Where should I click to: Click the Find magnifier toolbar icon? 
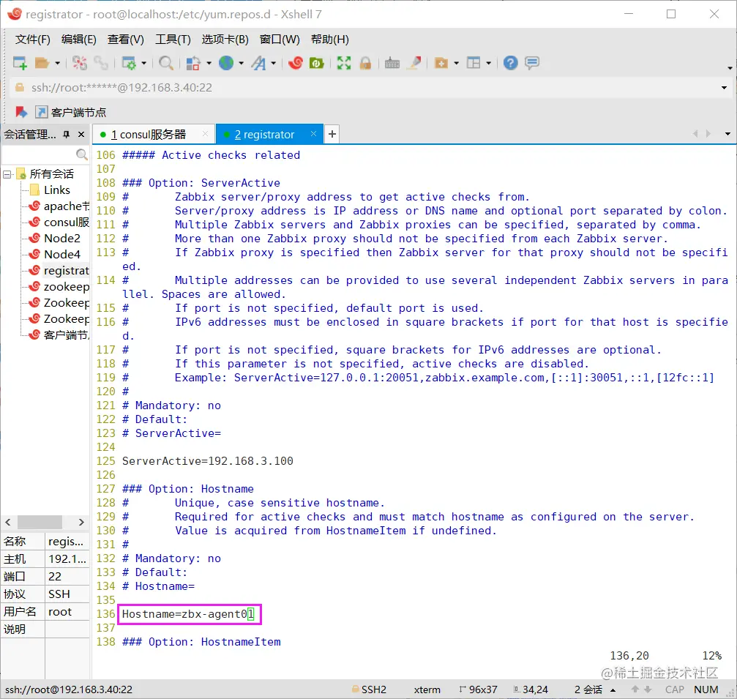point(166,62)
